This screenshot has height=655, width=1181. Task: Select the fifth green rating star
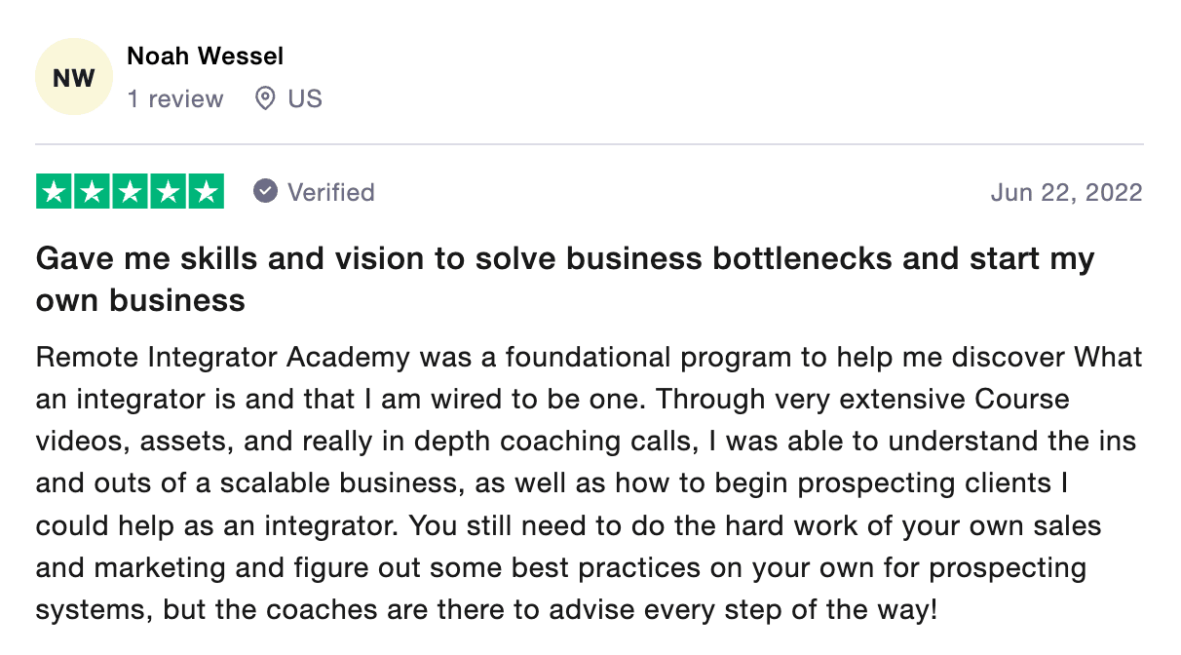206,192
